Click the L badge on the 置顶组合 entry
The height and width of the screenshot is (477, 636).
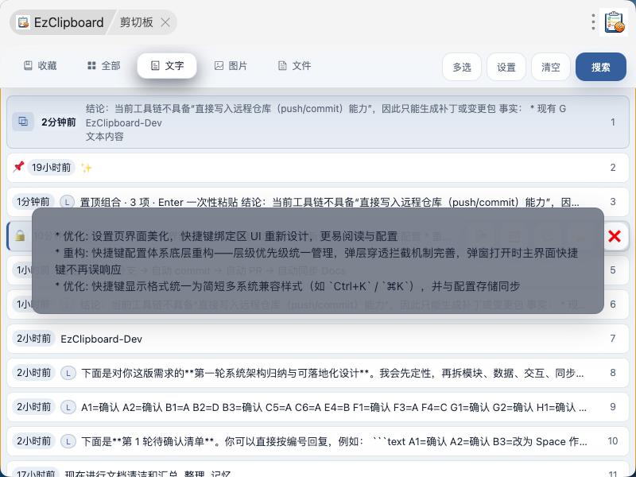click(68, 202)
